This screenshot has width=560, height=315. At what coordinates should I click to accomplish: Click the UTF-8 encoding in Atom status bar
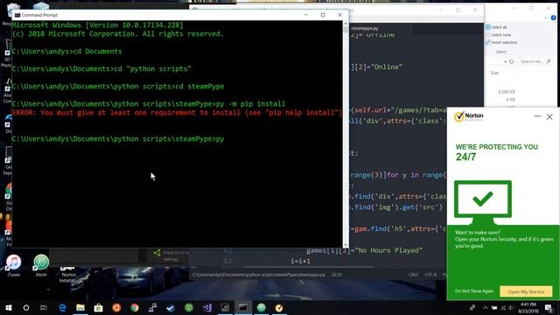click(x=430, y=275)
